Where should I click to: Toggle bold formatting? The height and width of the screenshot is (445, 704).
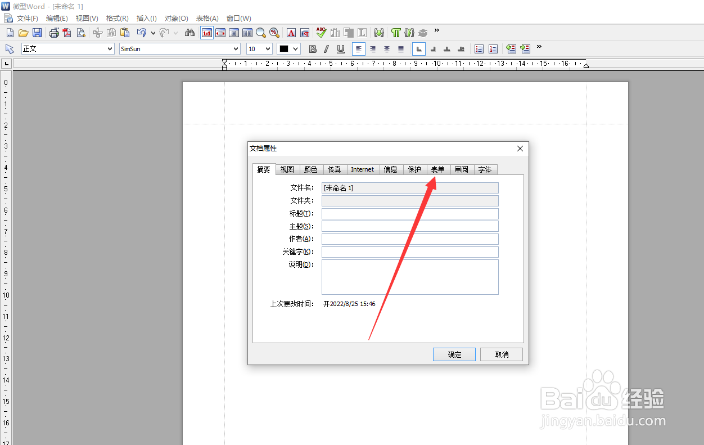point(313,49)
